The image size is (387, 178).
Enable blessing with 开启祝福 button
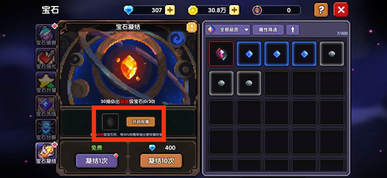(141, 122)
